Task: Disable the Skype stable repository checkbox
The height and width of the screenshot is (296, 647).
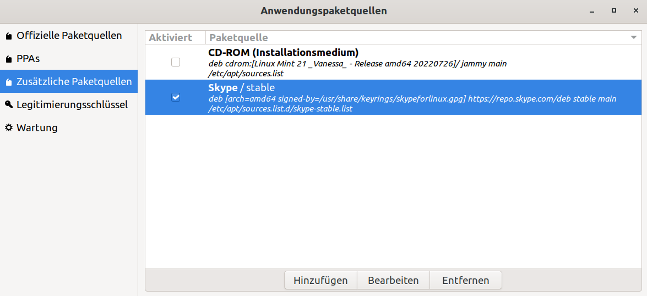Action: pos(176,97)
